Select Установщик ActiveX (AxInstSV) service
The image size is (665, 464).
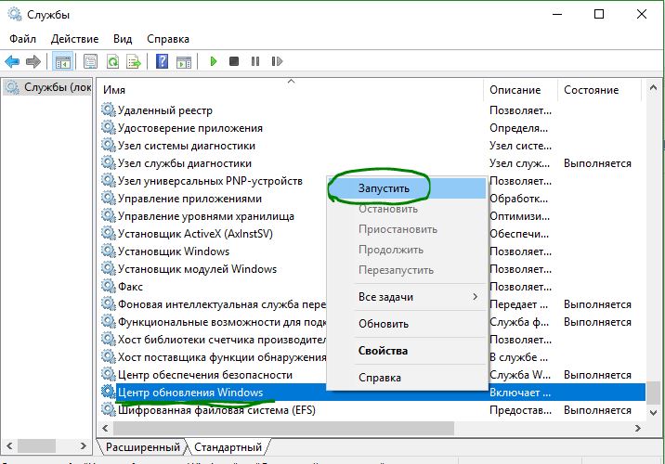coord(195,234)
